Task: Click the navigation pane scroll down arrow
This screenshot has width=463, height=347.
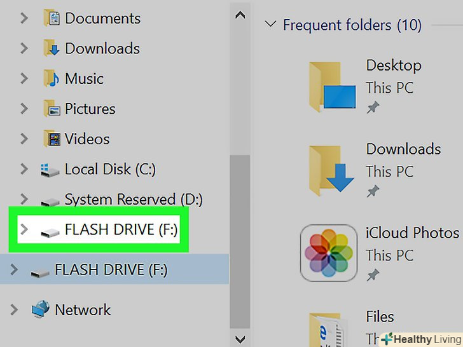Action: tap(240, 339)
